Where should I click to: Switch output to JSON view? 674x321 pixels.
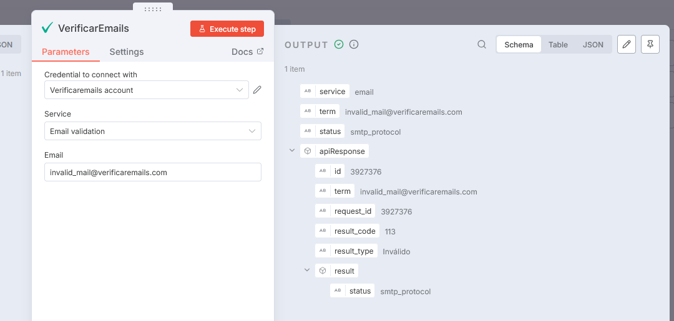[593, 45]
